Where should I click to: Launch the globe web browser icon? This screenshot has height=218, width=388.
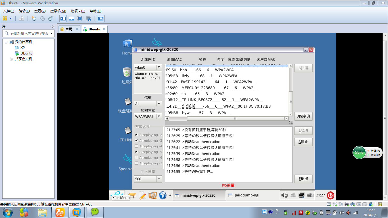[162, 195]
